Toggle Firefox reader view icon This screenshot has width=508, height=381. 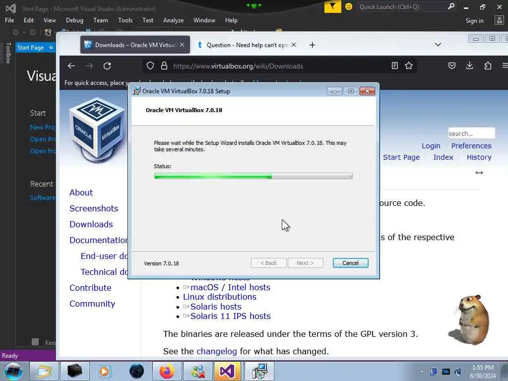[x=394, y=66]
